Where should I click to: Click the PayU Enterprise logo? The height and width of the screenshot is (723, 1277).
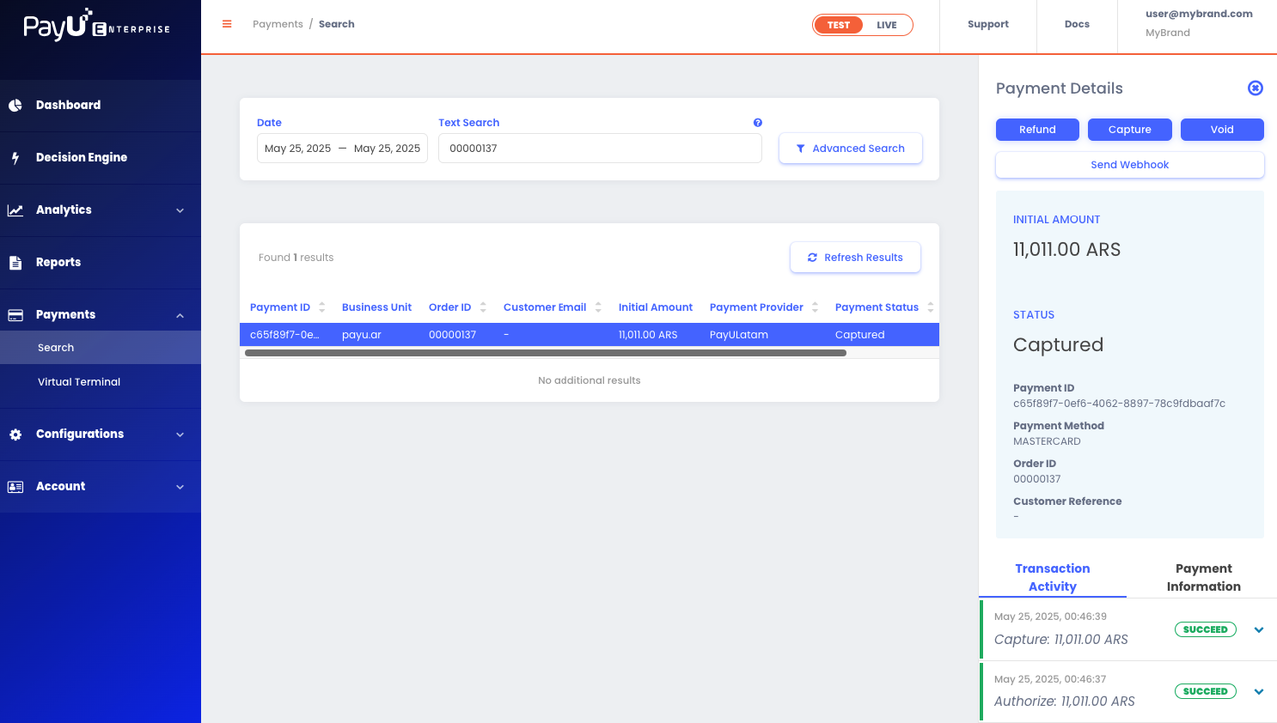[x=96, y=26]
